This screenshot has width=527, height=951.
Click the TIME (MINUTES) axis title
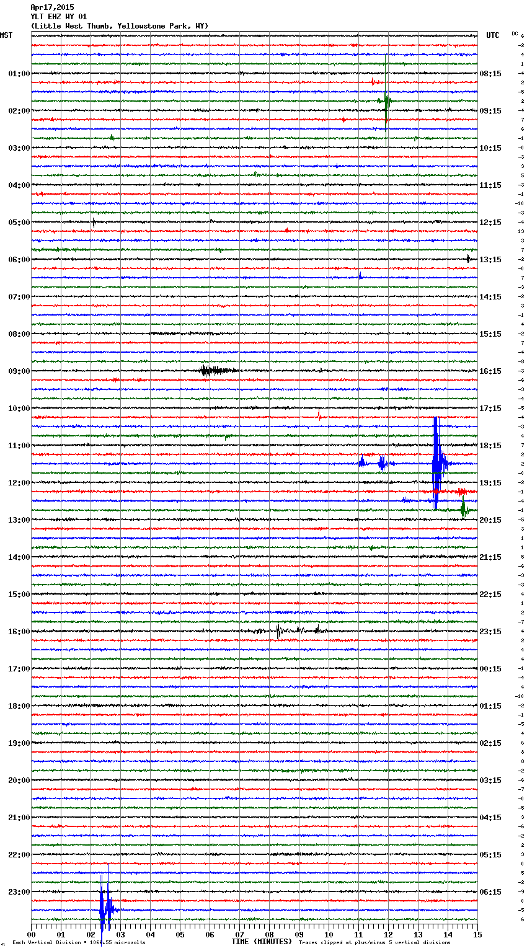pos(262,942)
